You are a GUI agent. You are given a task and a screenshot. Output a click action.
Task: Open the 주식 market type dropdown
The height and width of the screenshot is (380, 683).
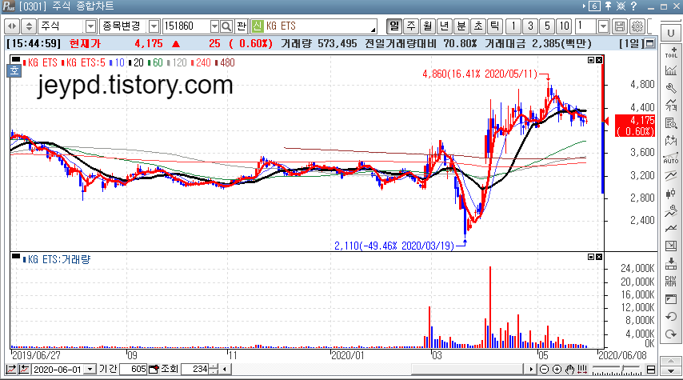click(90, 26)
